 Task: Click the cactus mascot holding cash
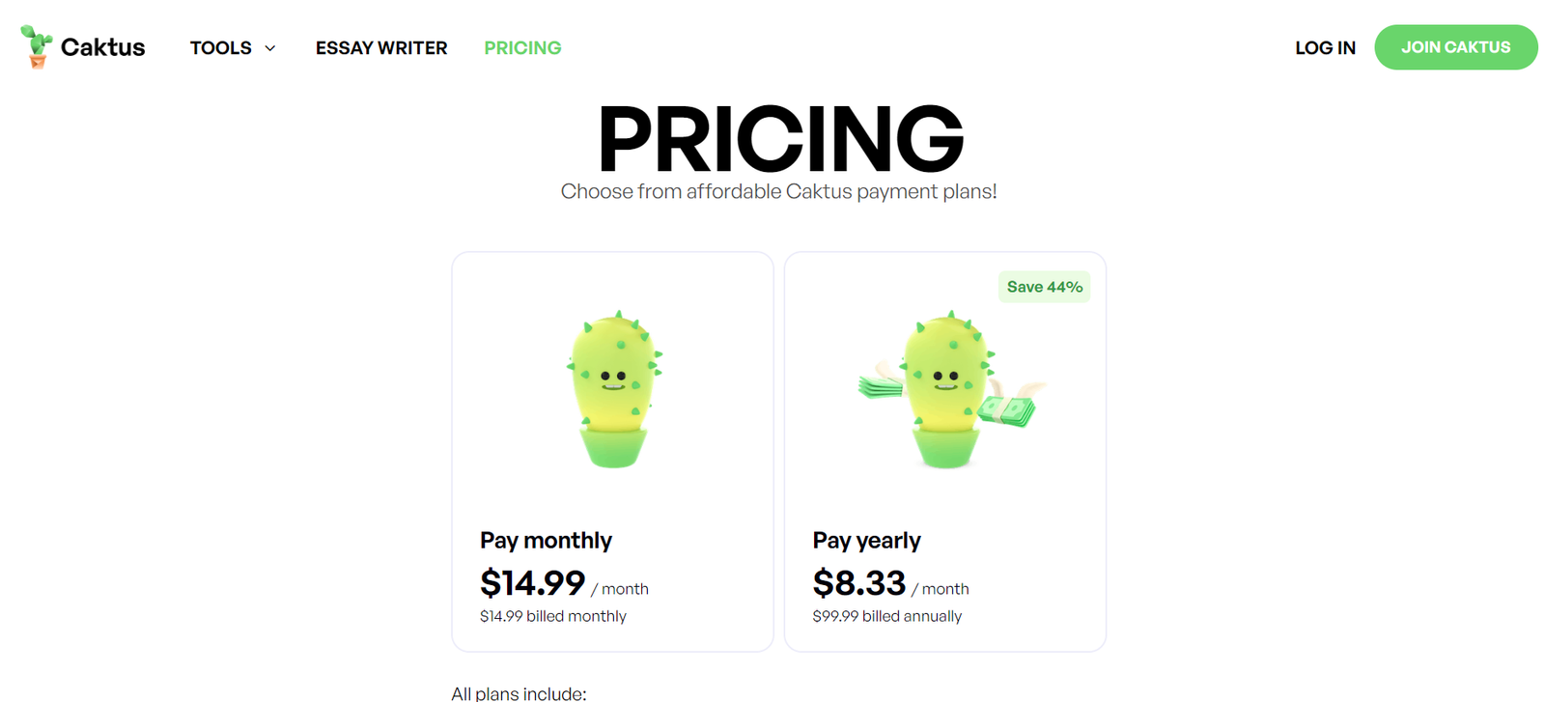coord(947,390)
